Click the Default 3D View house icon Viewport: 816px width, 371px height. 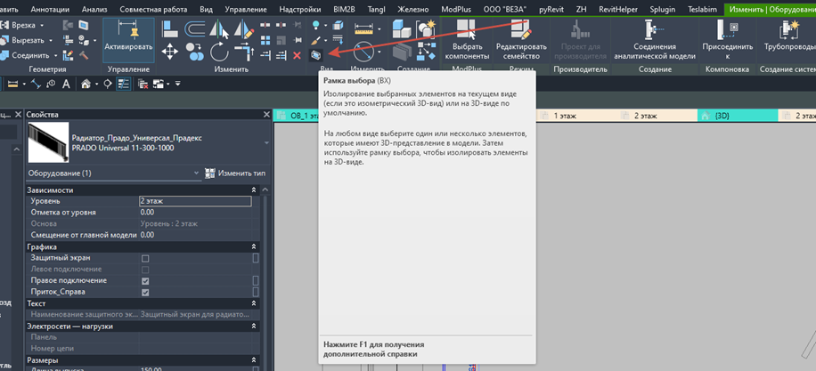(x=86, y=84)
